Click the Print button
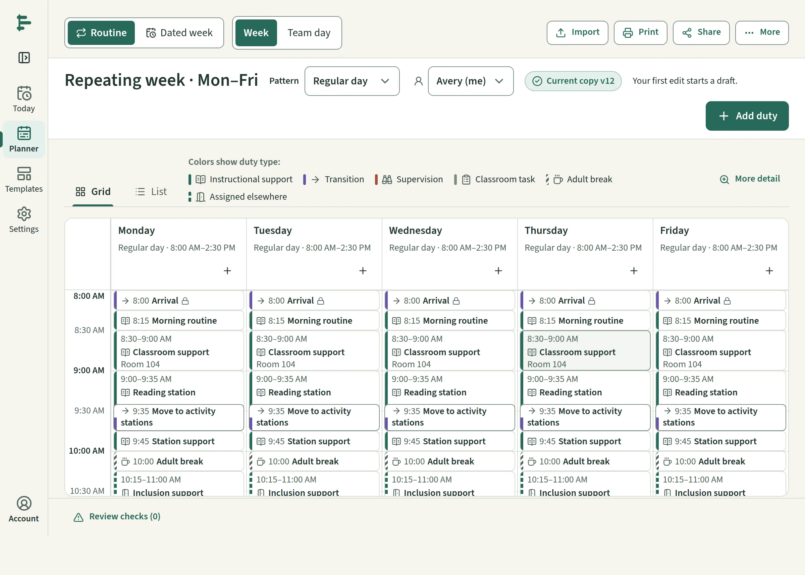The image size is (805, 575). click(640, 33)
